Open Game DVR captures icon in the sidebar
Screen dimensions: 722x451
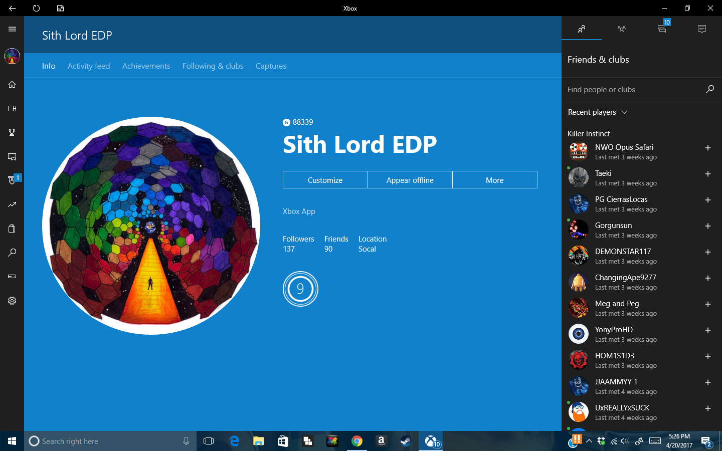[12, 156]
